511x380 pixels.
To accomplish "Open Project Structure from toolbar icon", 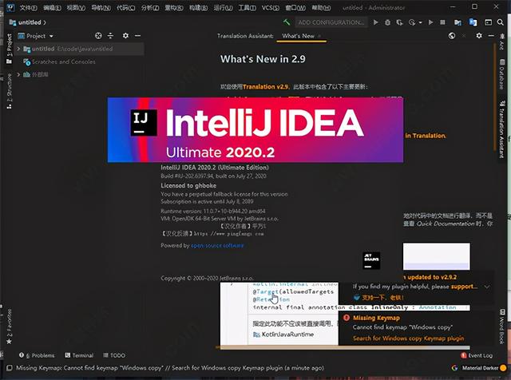I will point(458,22).
